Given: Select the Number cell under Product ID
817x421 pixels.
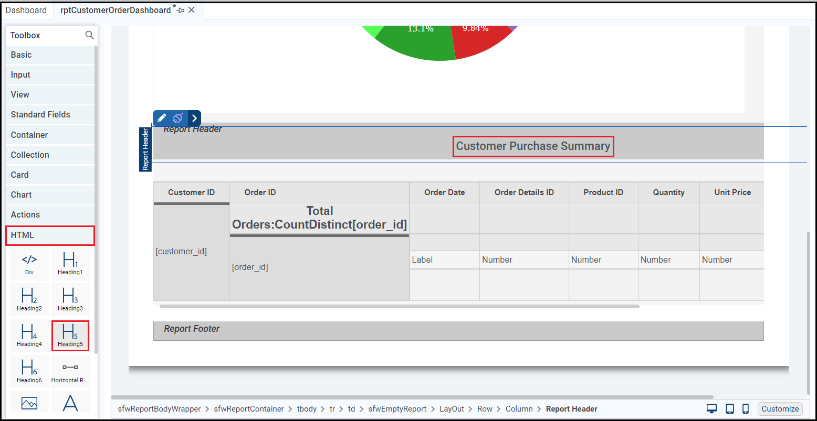Looking at the screenshot, I should (603, 260).
